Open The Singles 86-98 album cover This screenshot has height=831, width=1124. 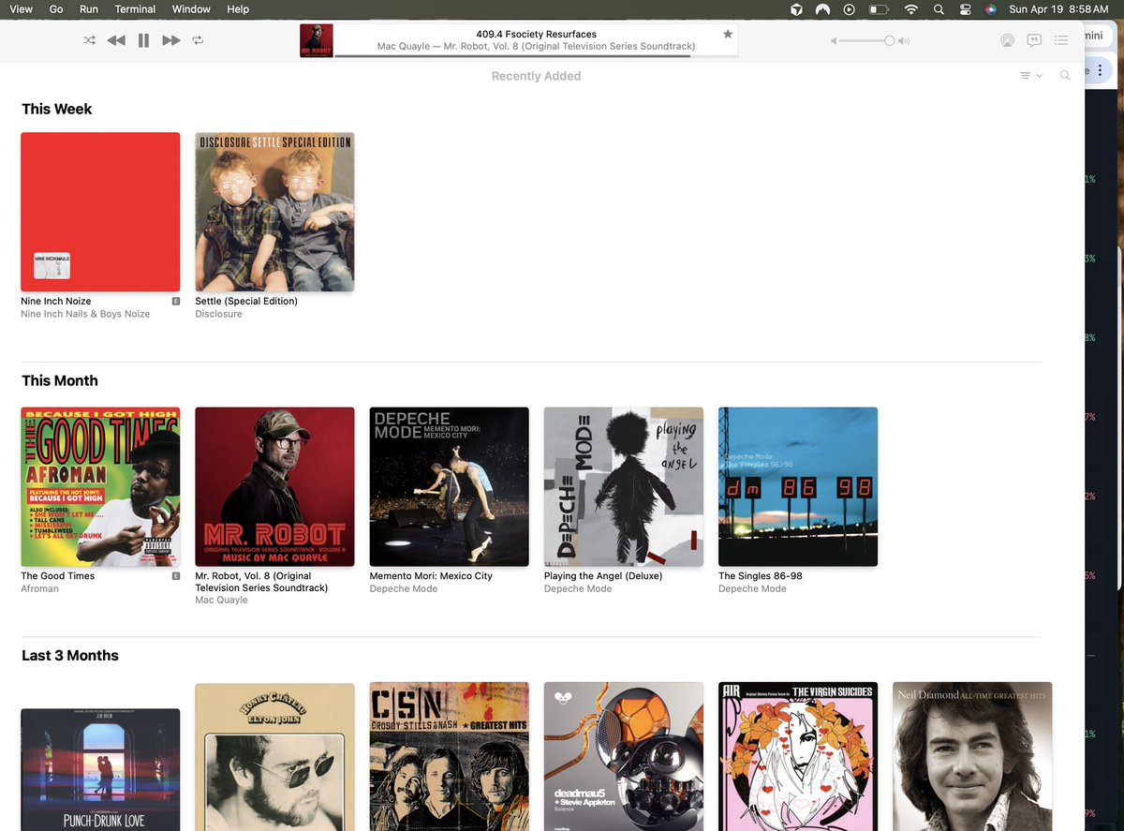pos(798,486)
